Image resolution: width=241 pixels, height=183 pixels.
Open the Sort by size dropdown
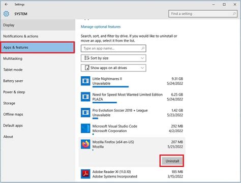[113, 58]
